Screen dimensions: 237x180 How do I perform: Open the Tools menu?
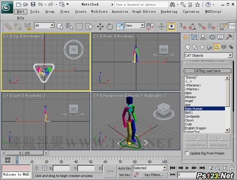tap(35, 11)
